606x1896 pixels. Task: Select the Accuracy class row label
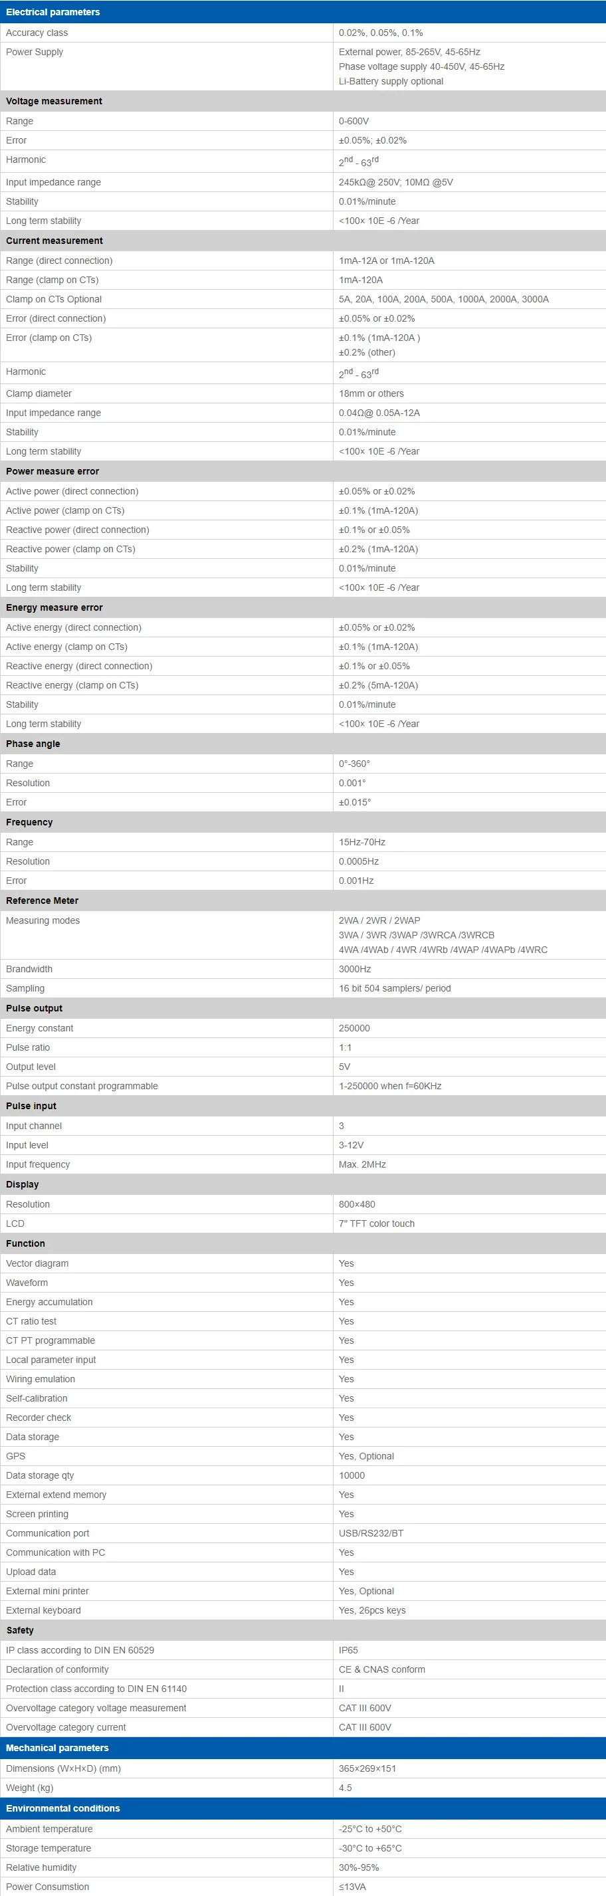pyautogui.click(x=37, y=33)
